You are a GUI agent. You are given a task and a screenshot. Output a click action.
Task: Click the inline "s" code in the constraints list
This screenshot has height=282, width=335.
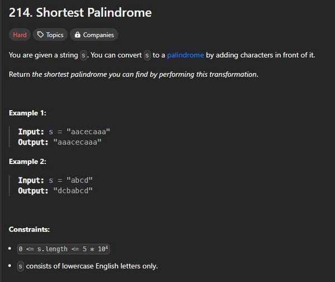tap(21, 266)
